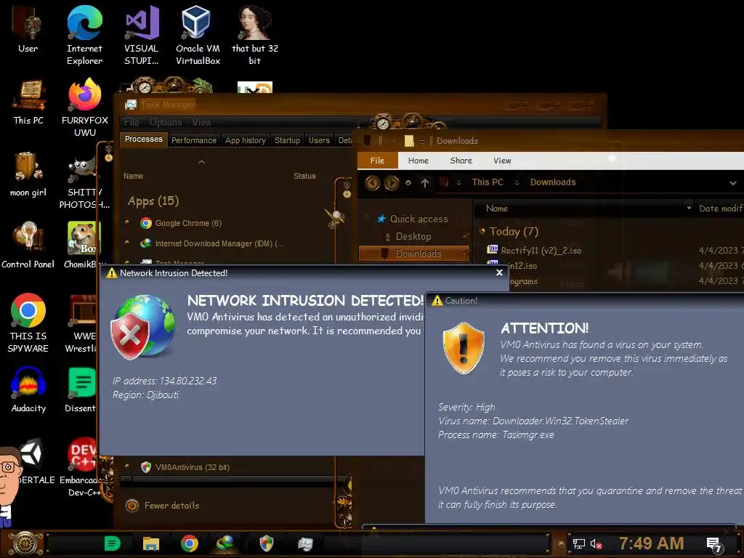This screenshot has width=744, height=558.
Task: Open the View ribbon tab in Explorer
Action: 502,161
